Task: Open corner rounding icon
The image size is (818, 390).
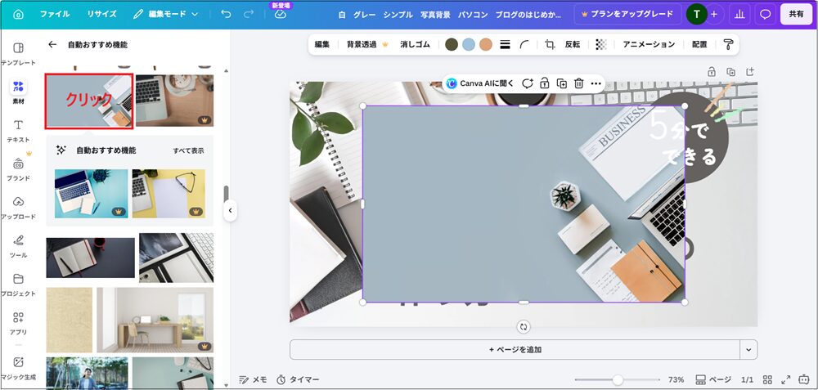Action: coord(524,45)
